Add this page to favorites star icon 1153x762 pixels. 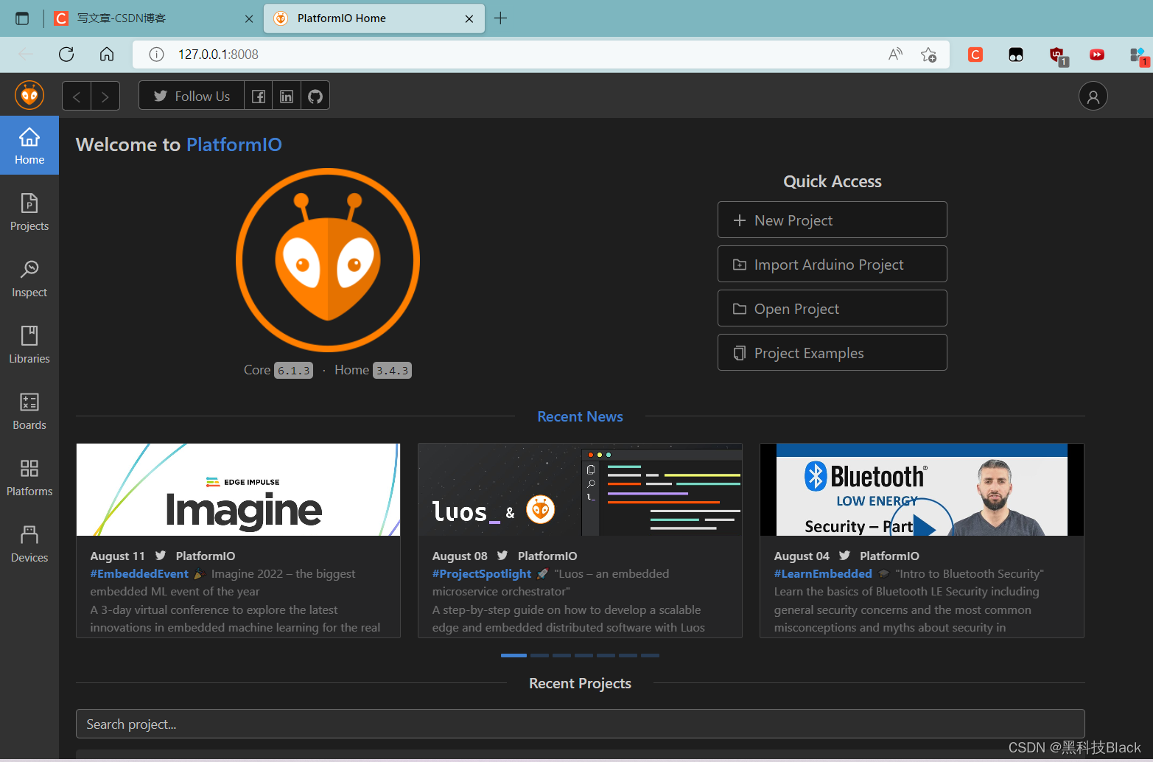tap(928, 55)
